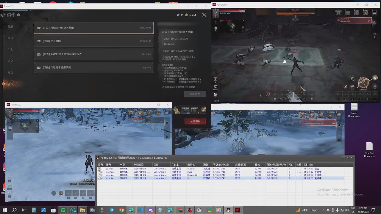Click the orange boss health bar in Raven2(4)

point(295,13)
